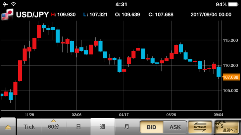Tap the USD/JPY flag icon
Image resolution: width=241 pixels, height=135 pixels.
(7, 15)
